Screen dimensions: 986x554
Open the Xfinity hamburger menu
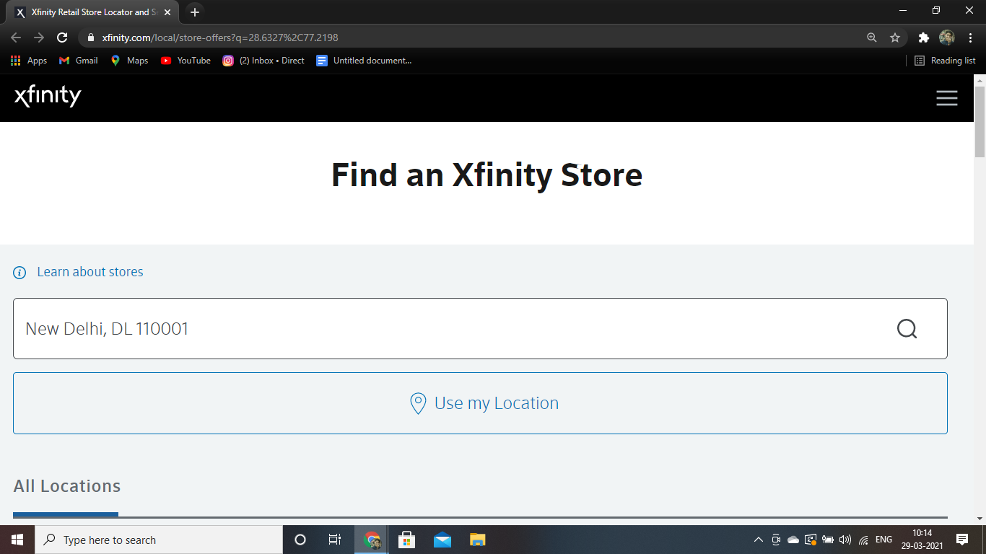click(947, 98)
